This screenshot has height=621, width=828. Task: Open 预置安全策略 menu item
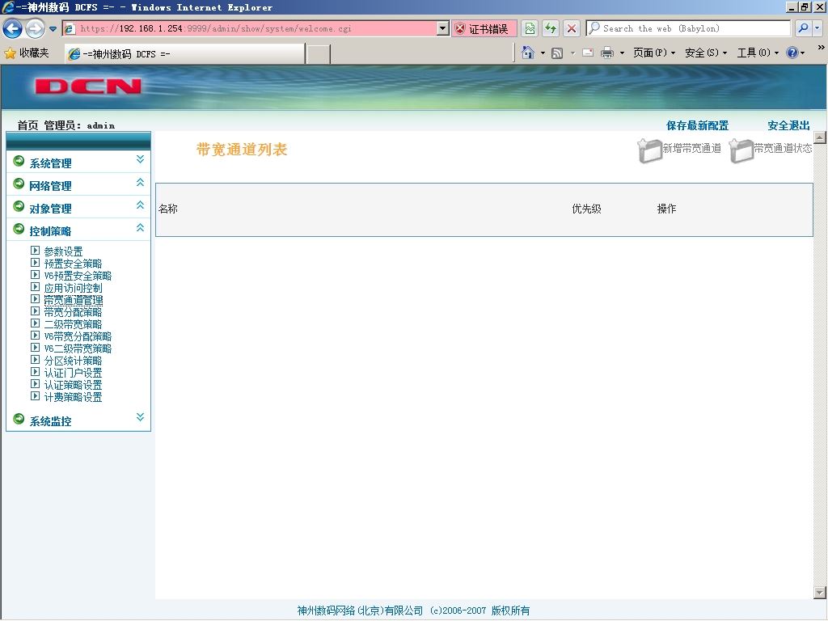coord(73,264)
